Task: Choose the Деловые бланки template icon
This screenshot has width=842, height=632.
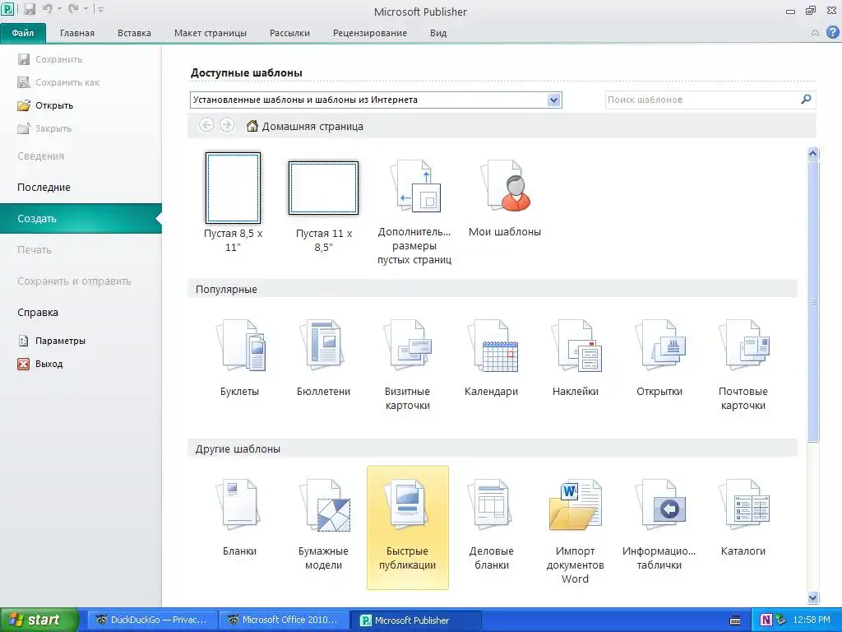Action: 492,505
